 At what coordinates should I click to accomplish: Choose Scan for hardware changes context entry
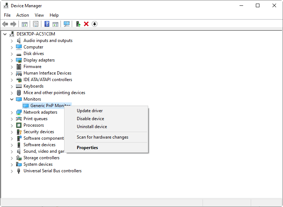tap(107, 137)
